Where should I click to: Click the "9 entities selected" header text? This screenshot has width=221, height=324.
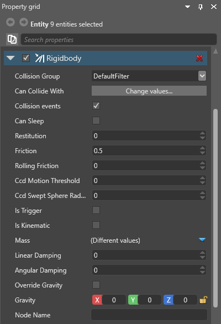(x=76, y=24)
